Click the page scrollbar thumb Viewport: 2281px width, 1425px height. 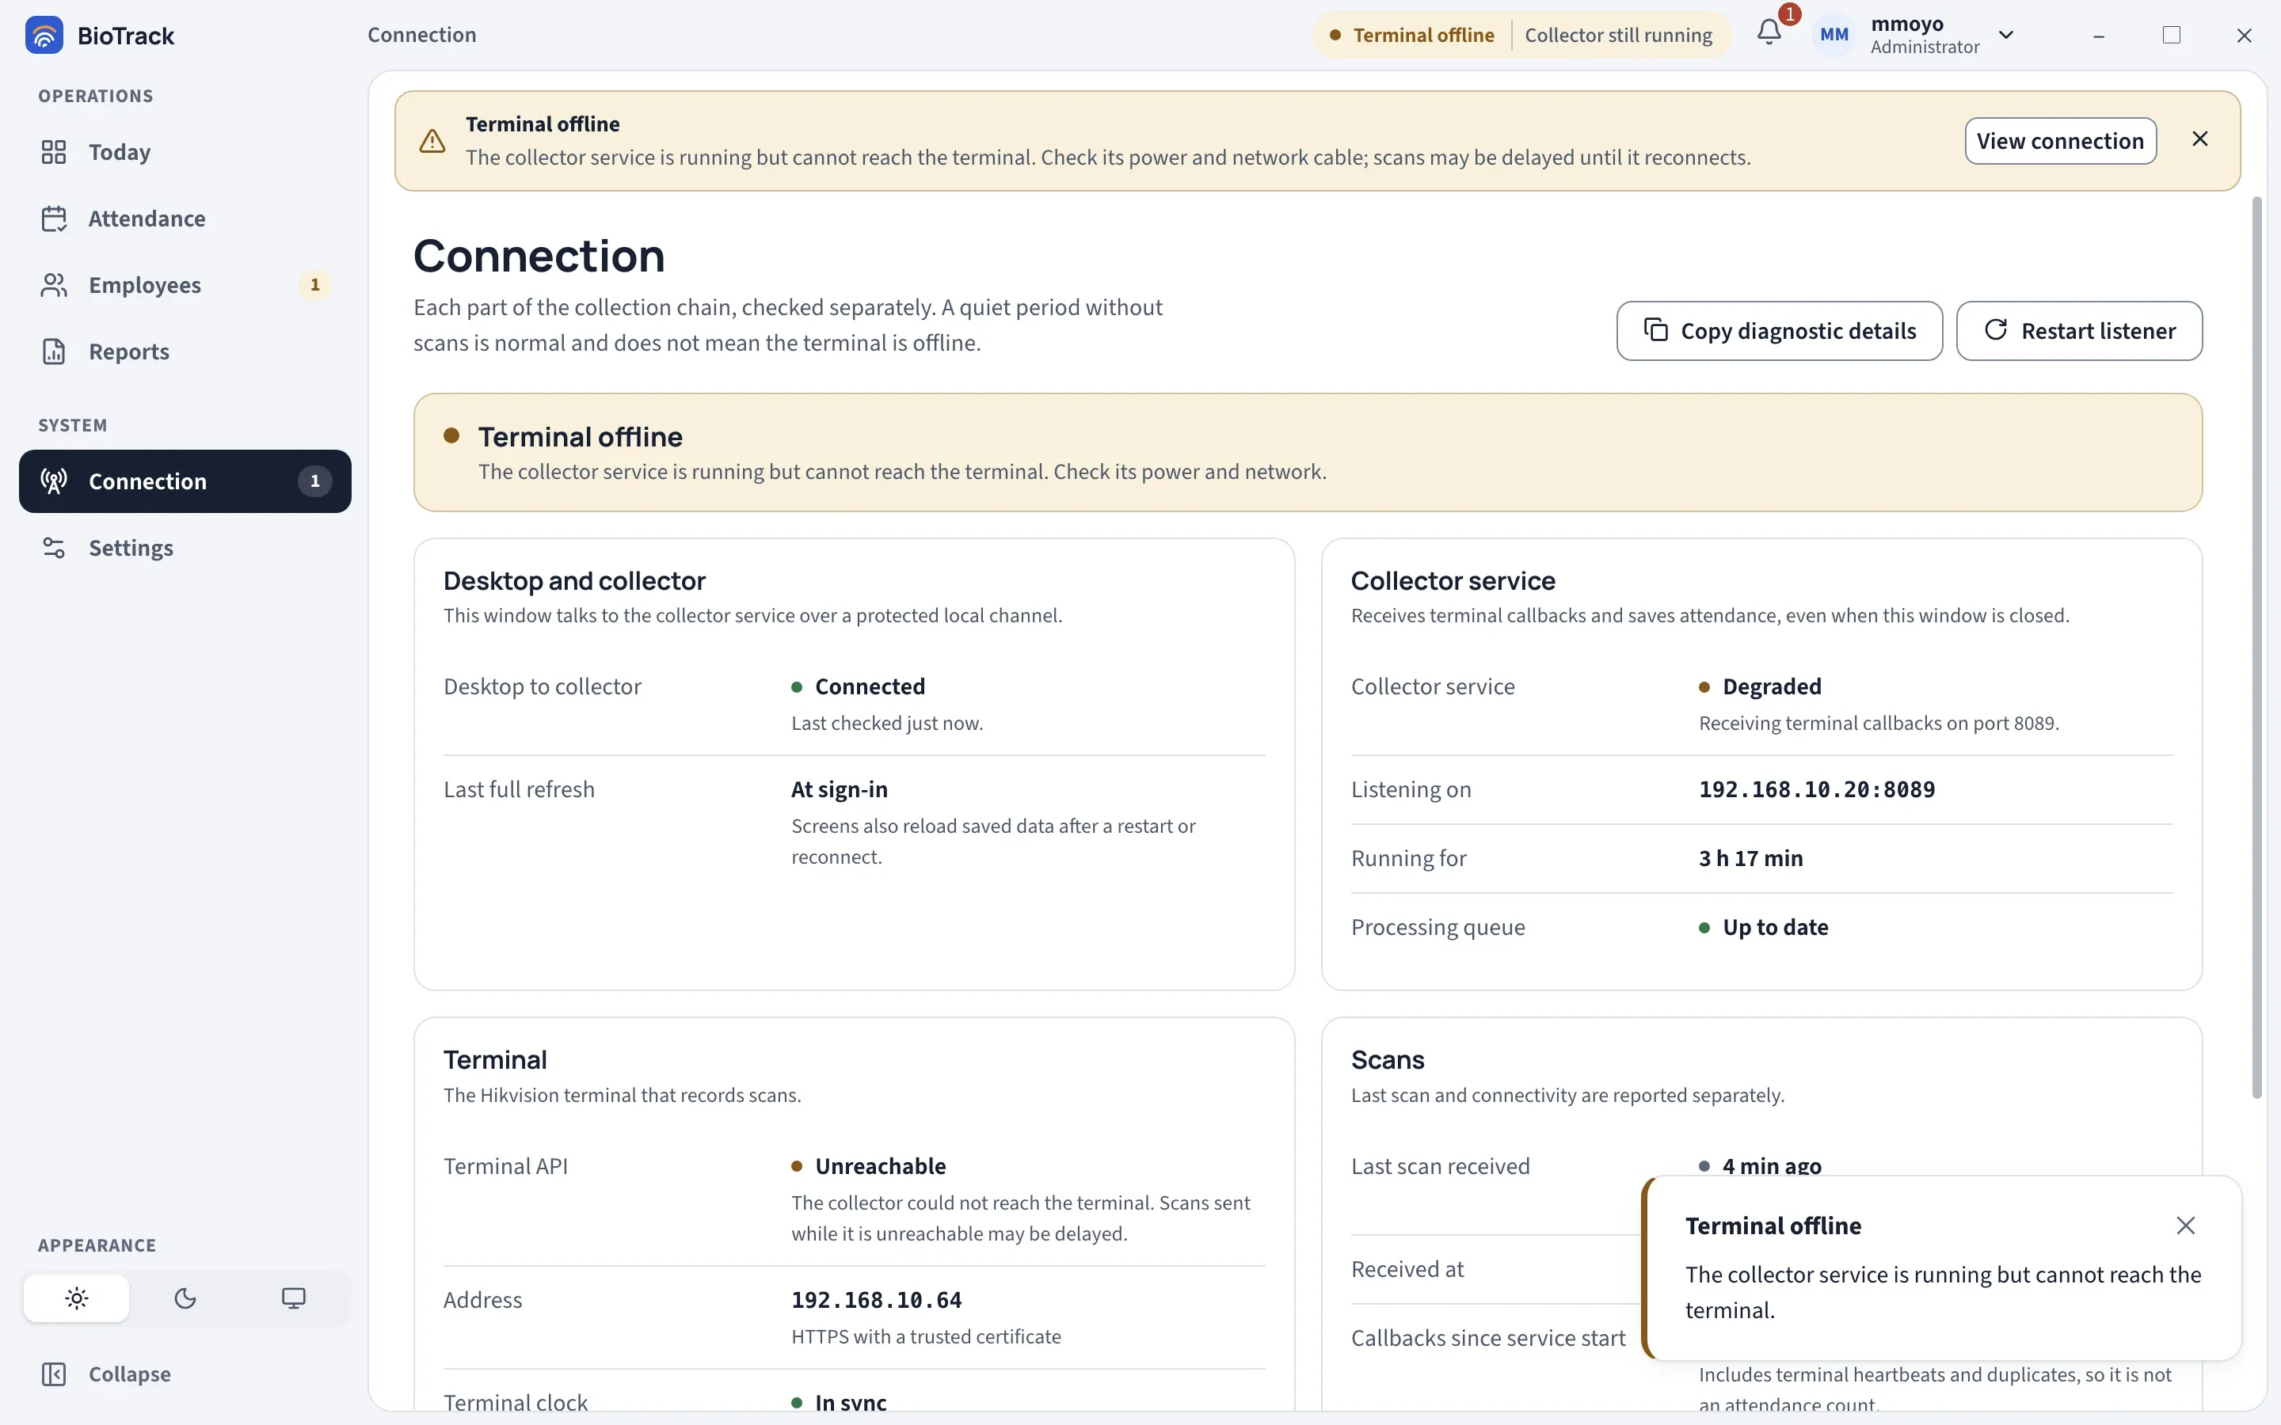pos(2256,647)
